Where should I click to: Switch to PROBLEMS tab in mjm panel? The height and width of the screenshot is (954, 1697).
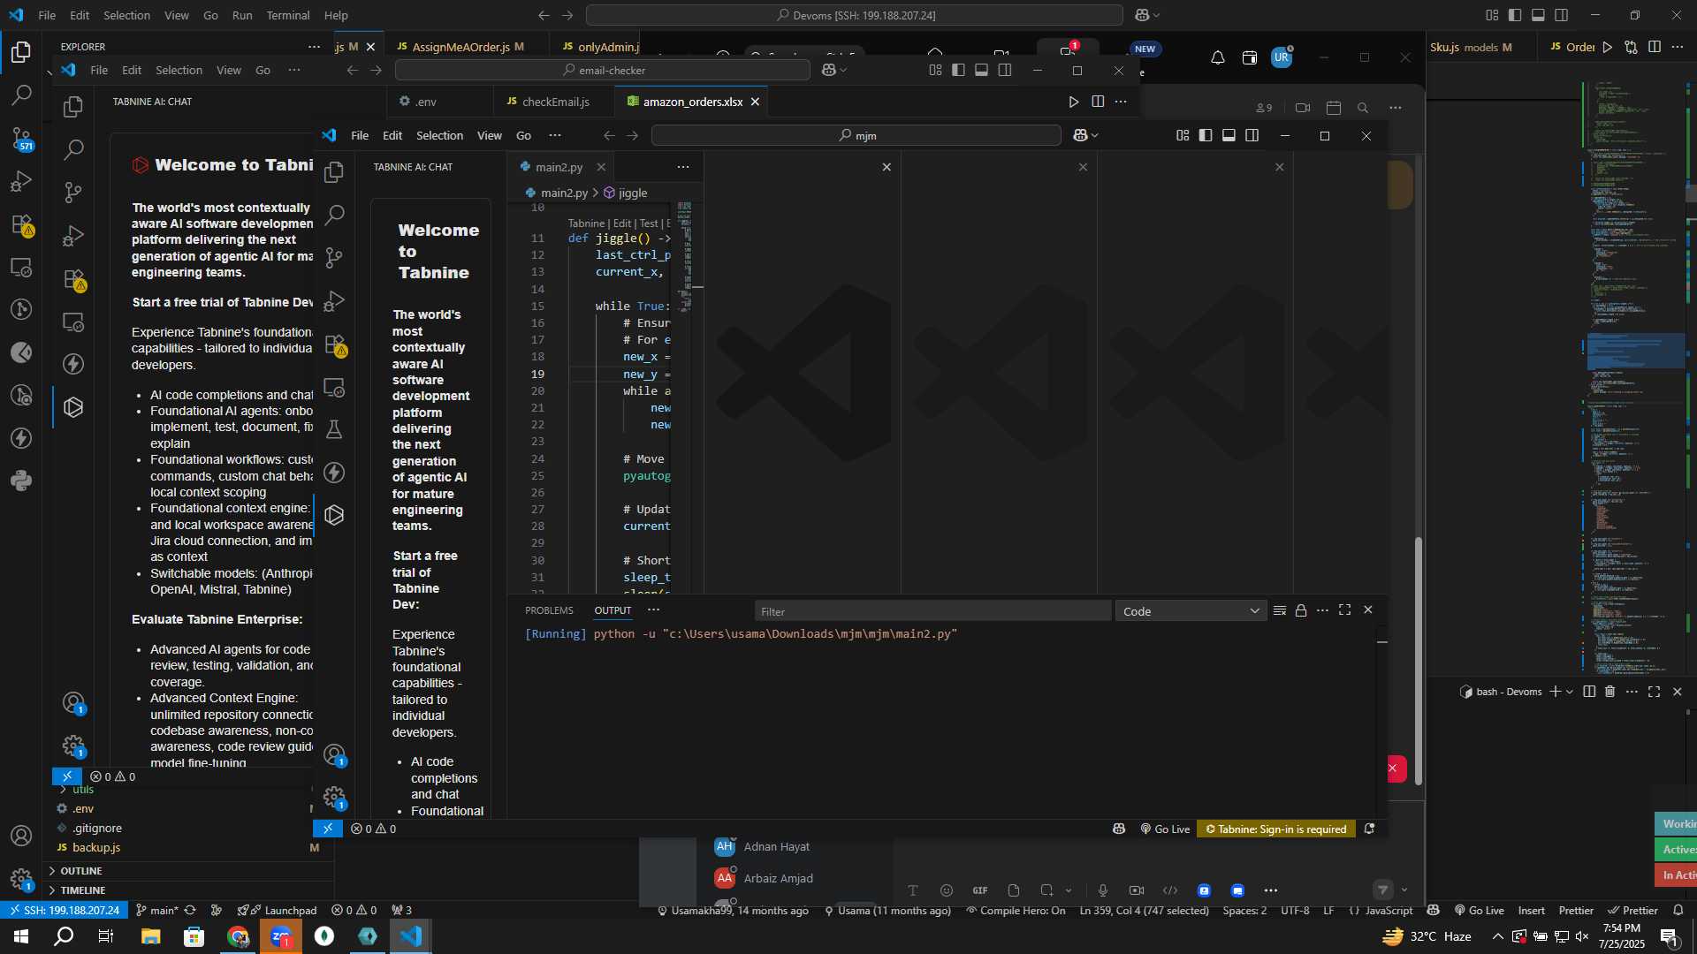point(549,610)
